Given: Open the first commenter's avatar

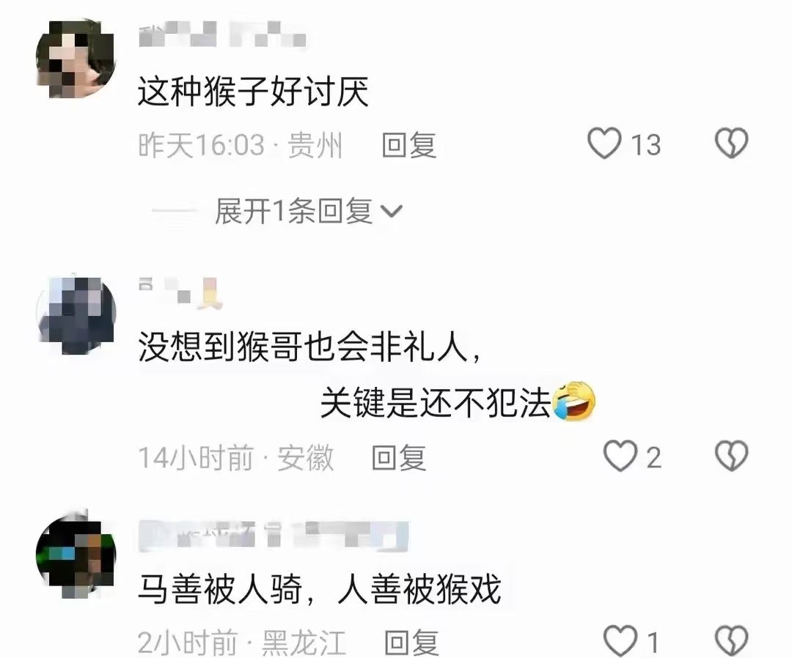Looking at the screenshot, I should pos(76,58).
